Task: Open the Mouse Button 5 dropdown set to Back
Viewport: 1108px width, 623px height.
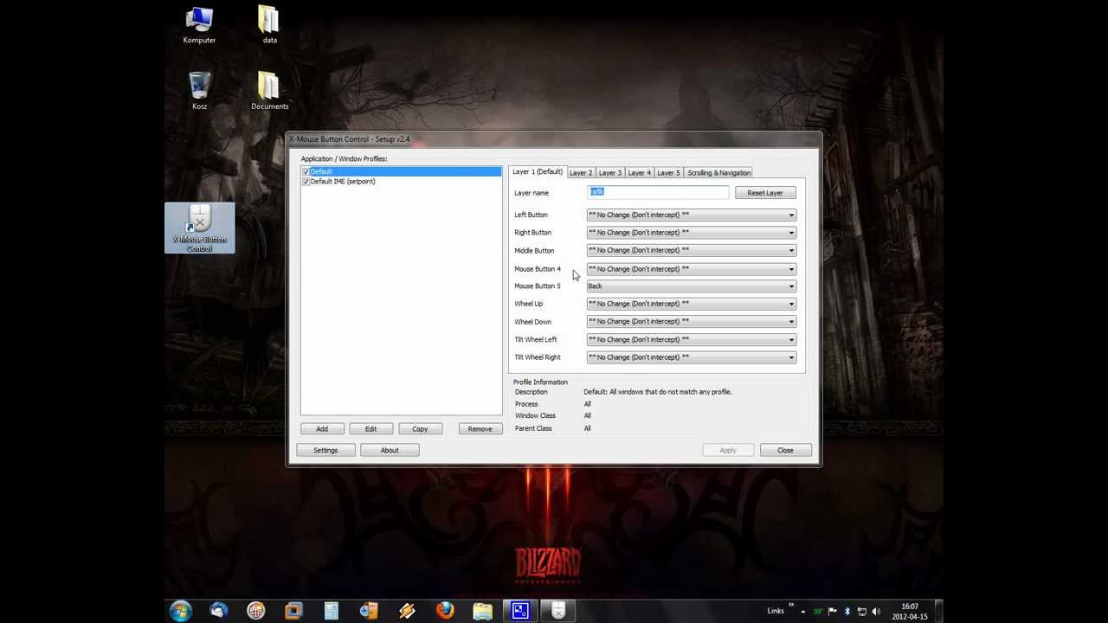Action: [691, 286]
